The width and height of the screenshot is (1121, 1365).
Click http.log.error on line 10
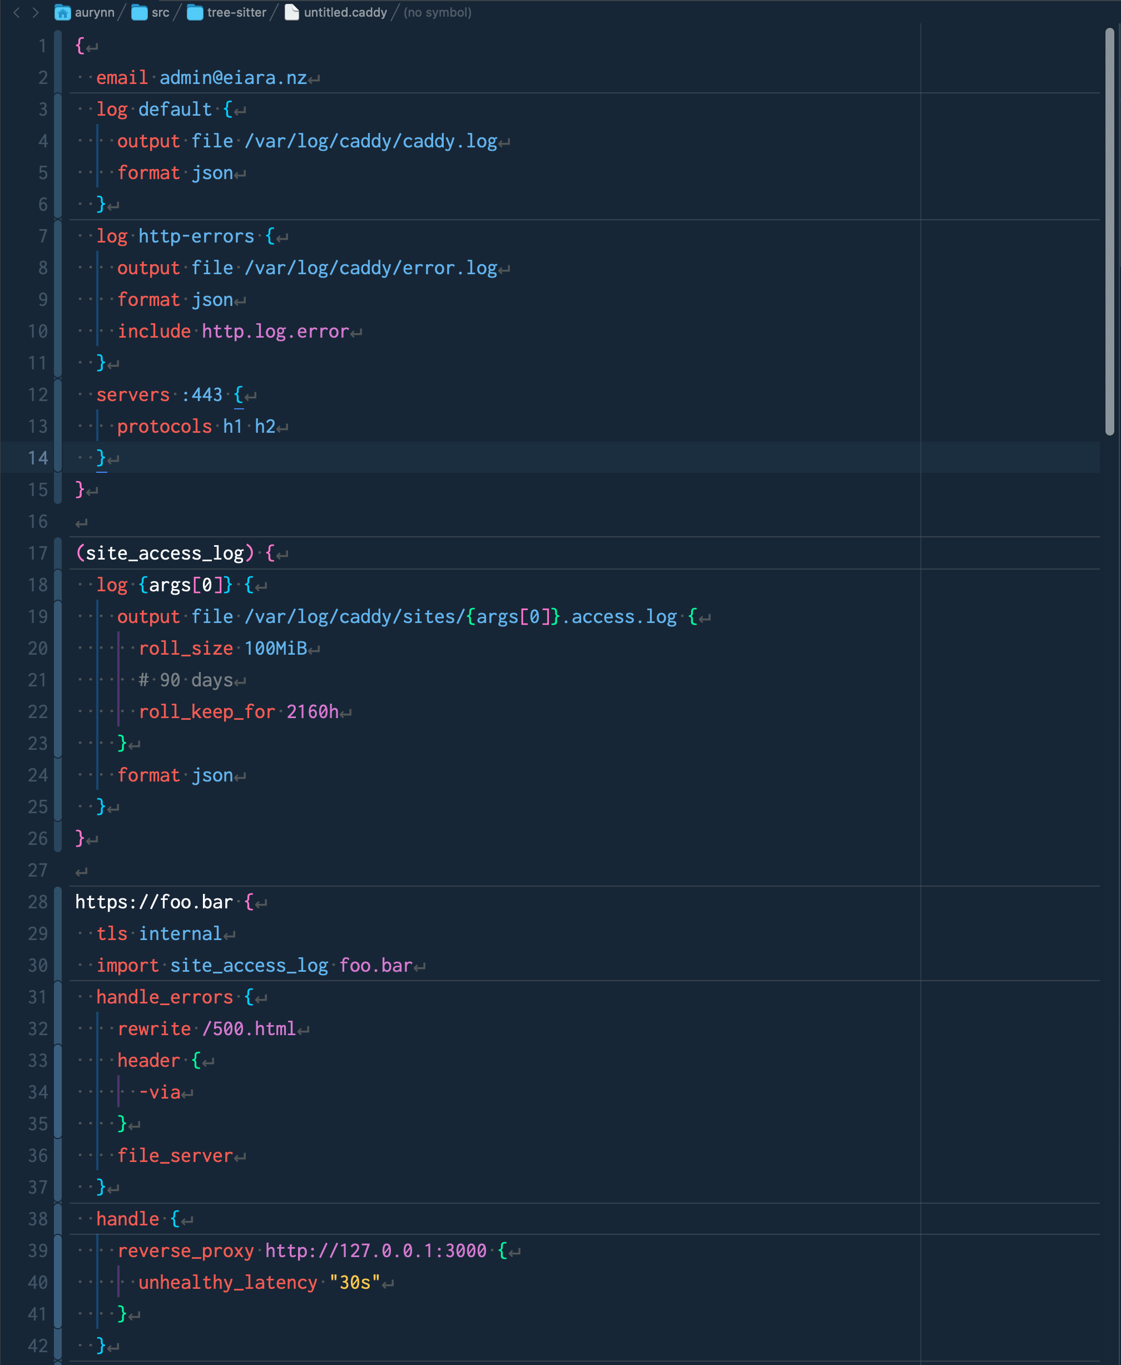(x=275, y=331)
